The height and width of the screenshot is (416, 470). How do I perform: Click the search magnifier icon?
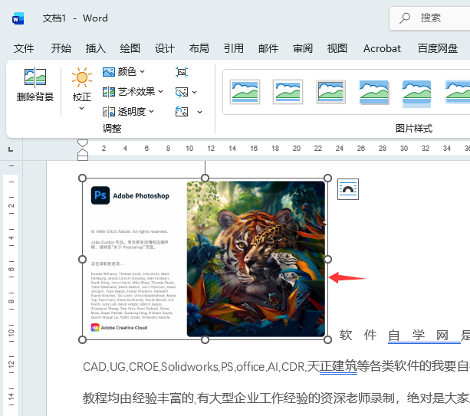coord(405,18)
